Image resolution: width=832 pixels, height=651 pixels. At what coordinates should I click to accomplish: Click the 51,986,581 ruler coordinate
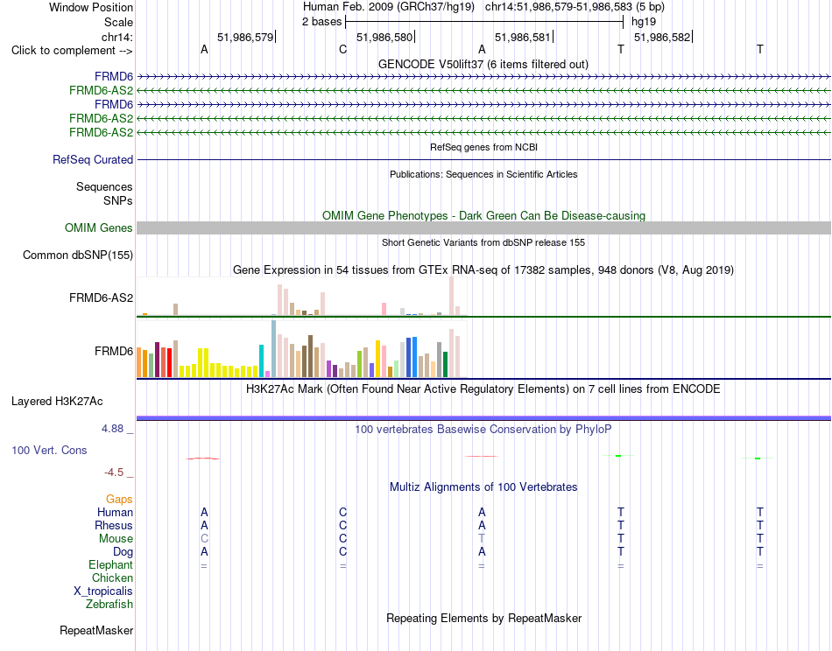pos(523,37)
